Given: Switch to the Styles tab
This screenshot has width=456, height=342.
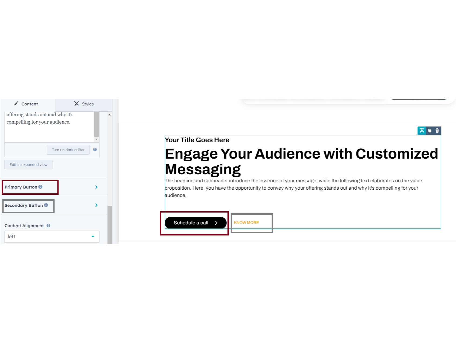Looking at the screenshot, I should (x=84, y=104).
